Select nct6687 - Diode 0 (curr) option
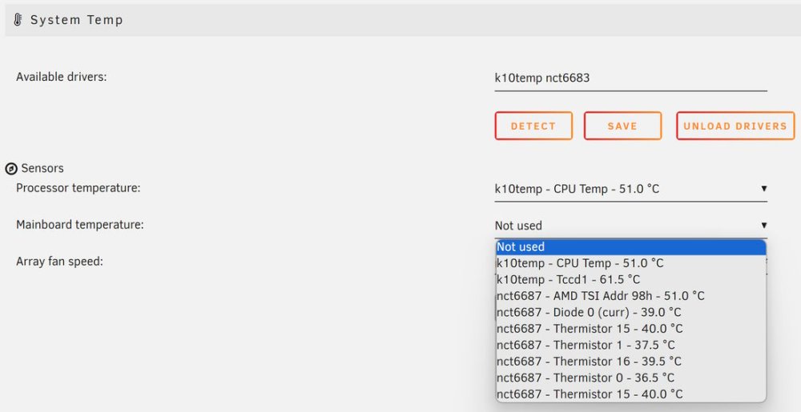801x412 pixels. [631, 312]
